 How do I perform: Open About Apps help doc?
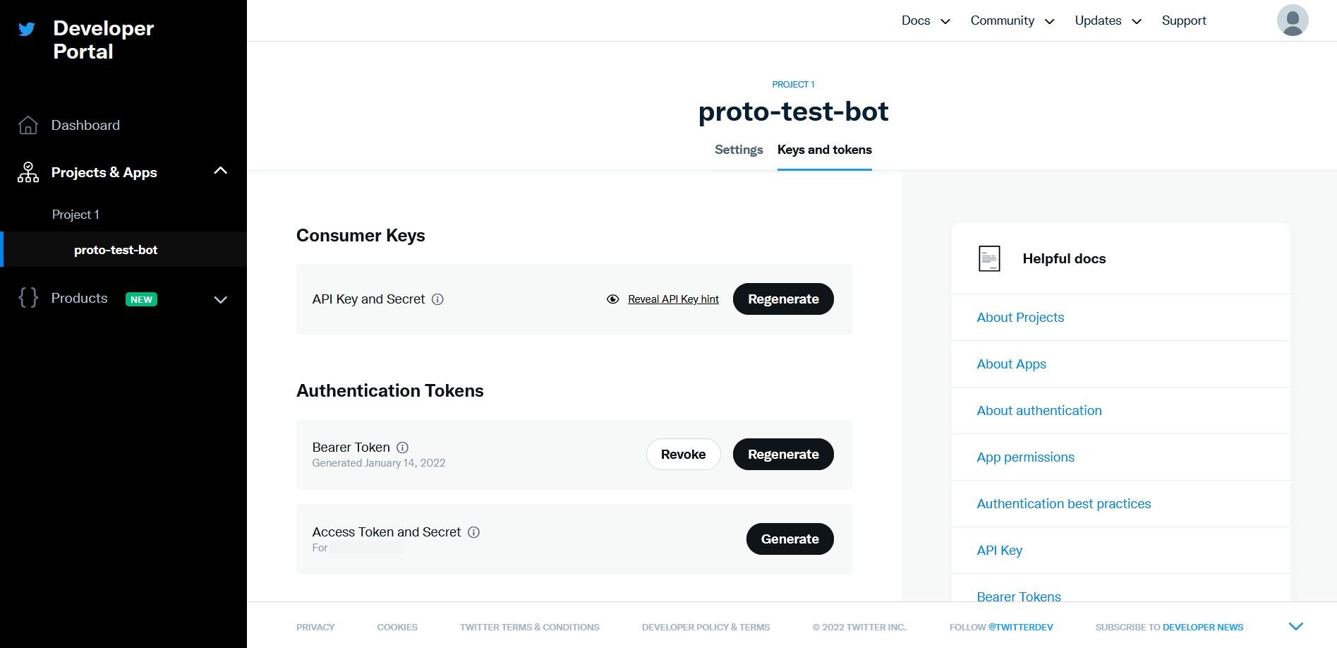1011,364
